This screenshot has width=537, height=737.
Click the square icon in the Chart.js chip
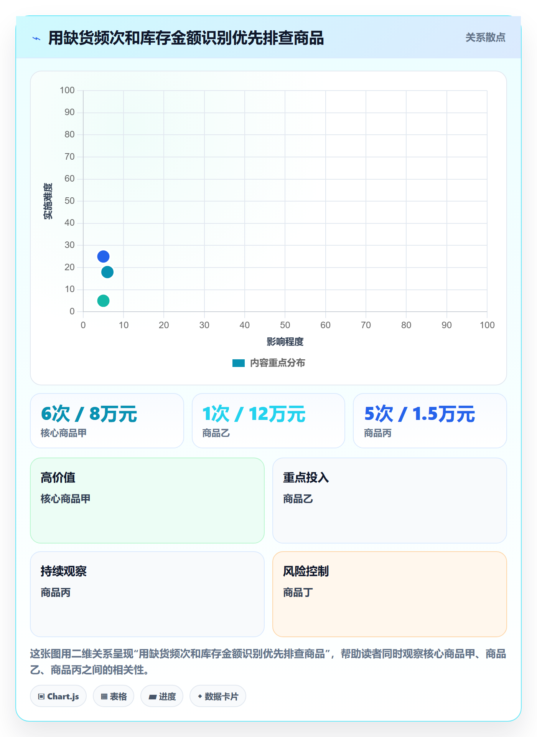click(41, 697)
